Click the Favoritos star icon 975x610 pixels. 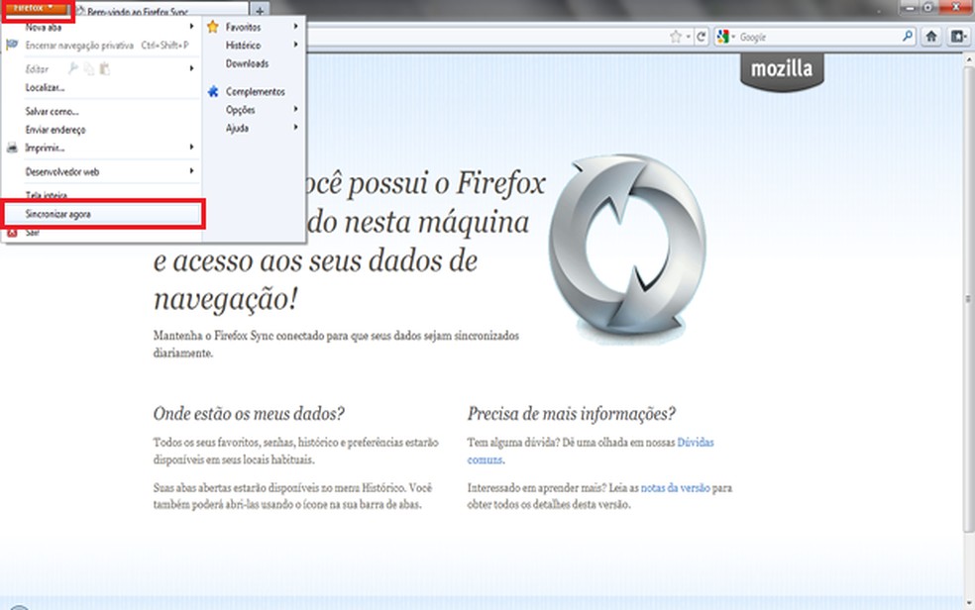[213, 27]
